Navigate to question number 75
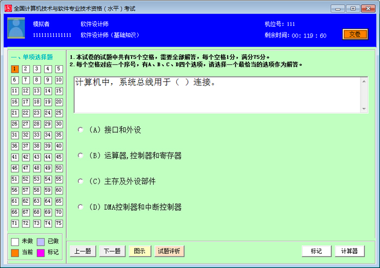 tap(59, 223)
